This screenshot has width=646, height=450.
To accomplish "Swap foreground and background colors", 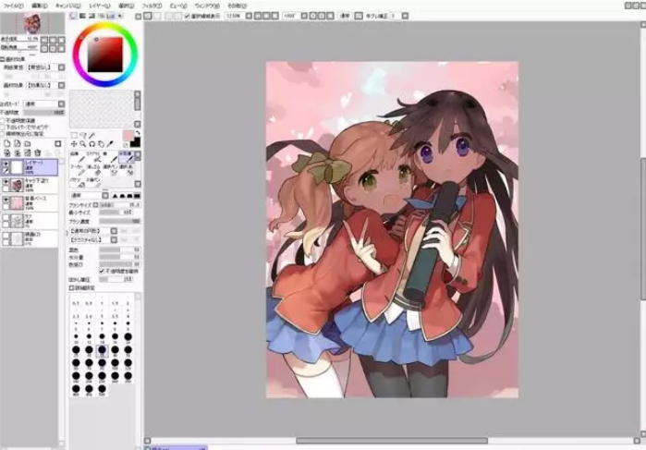I will [138, 133].
